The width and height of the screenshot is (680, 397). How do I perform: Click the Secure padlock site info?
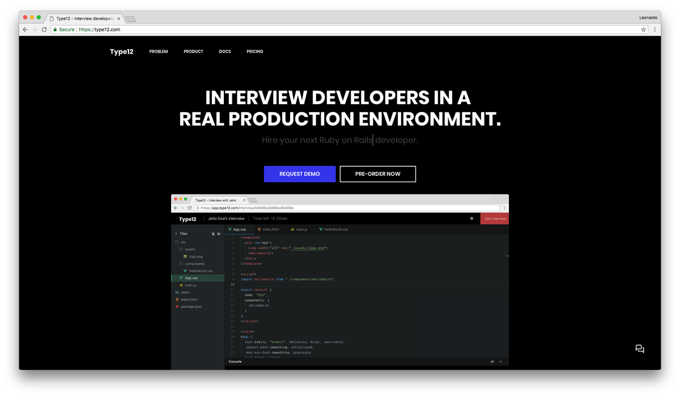[x=64, y=29]
